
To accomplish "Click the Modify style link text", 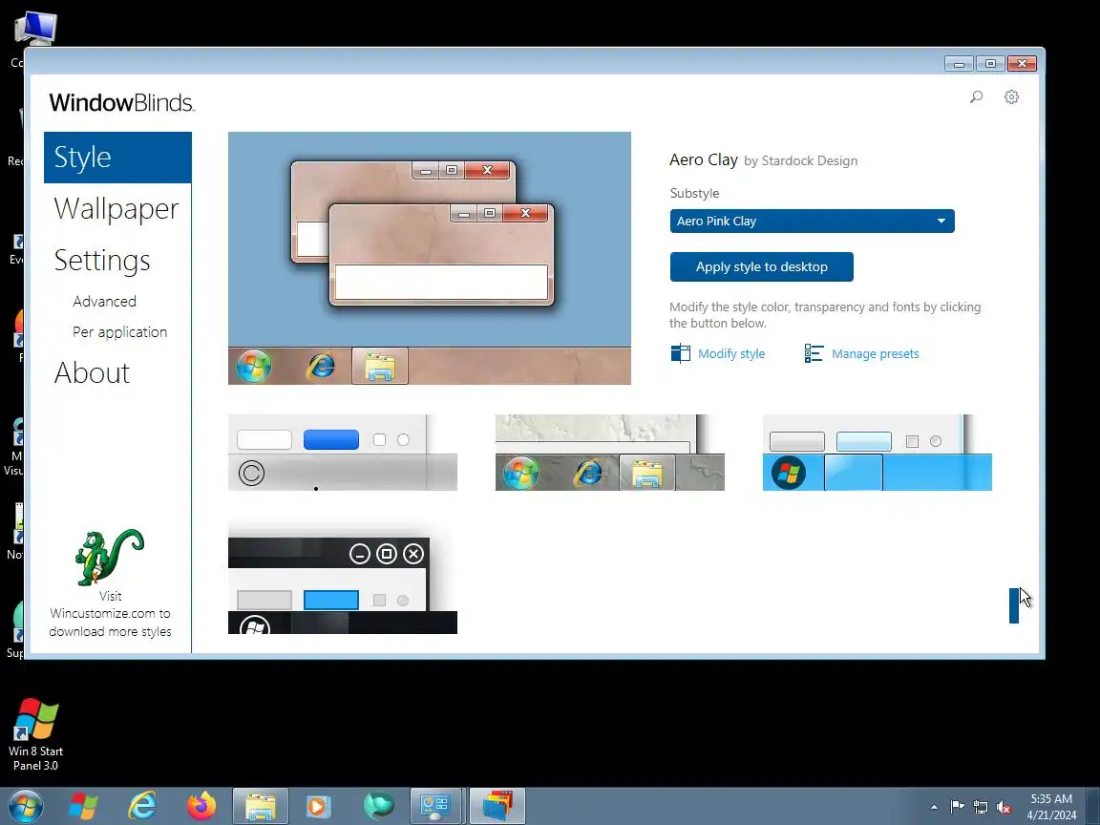I will 731,353.
